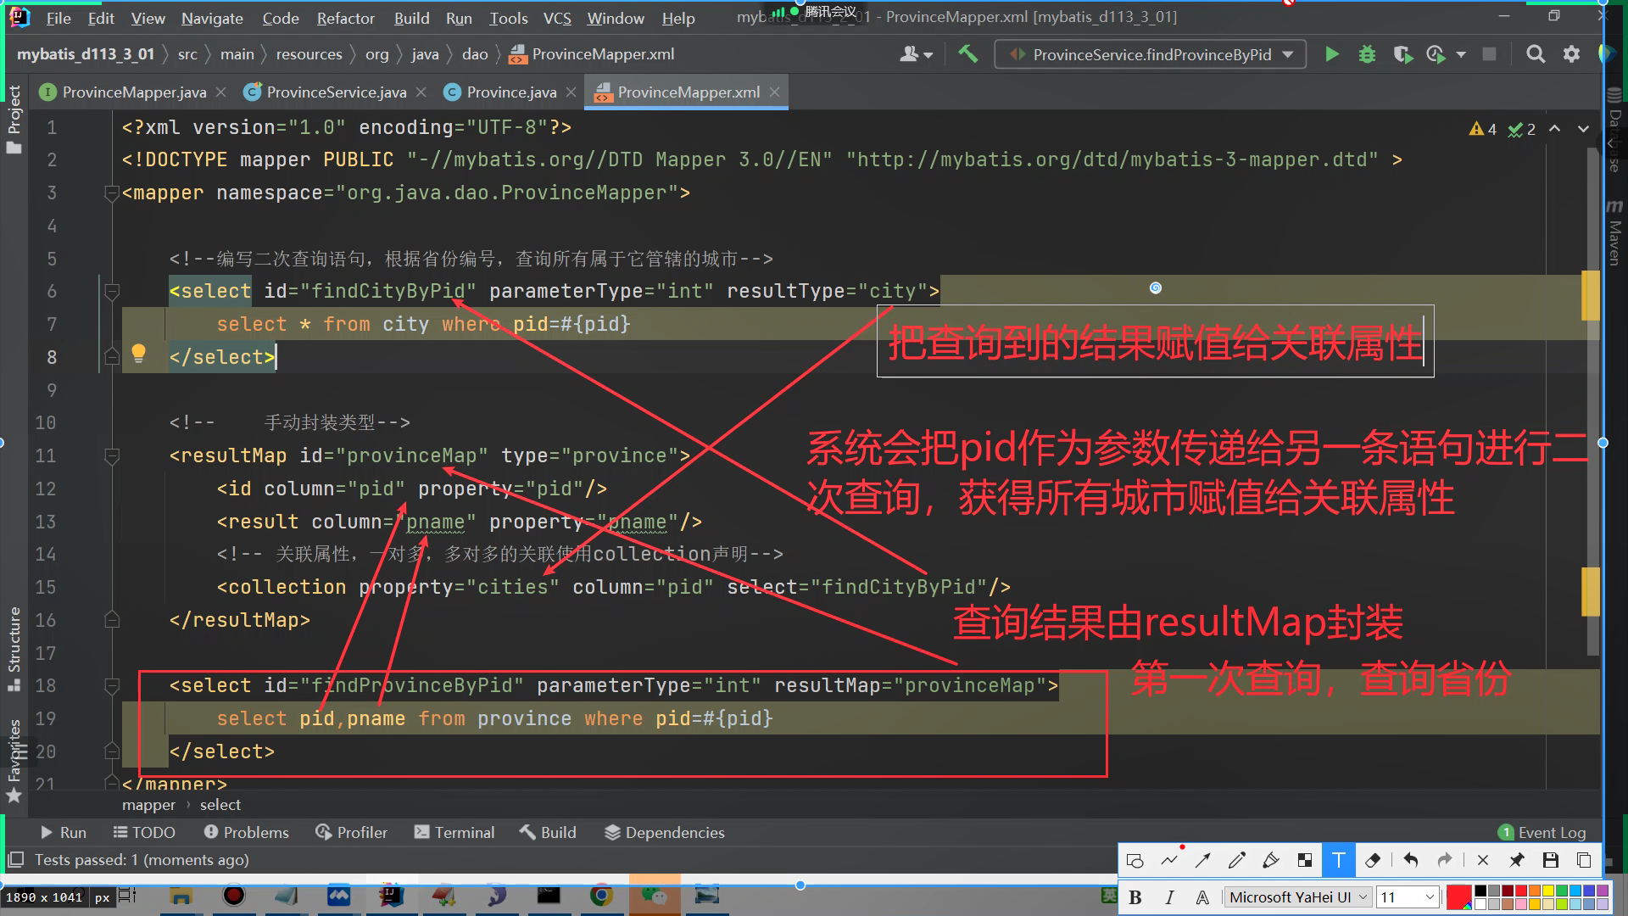Image resolution: width=1628 pixels, height=916 pixels.
Task: Click the Build project hammer icon
Action: (967, 54)
